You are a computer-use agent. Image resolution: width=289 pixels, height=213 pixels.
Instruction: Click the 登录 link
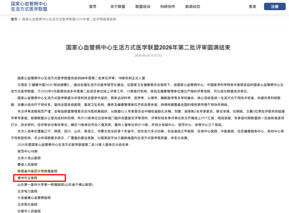click(x=253, y=7)
